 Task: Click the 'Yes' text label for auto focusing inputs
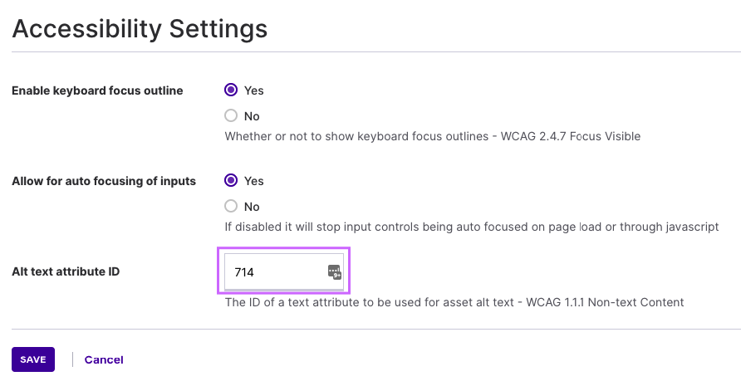(253, 182)
